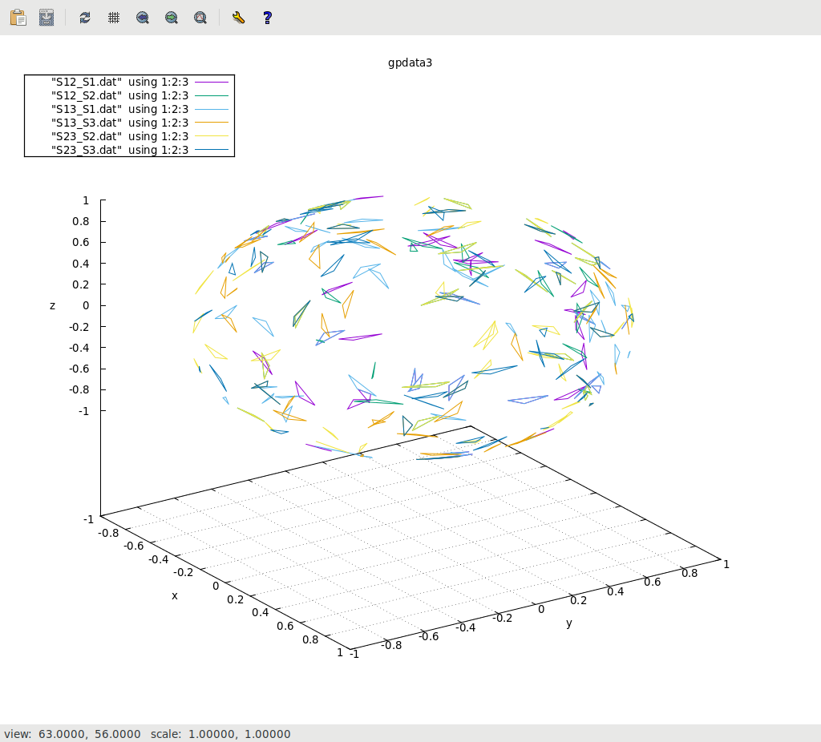Toggle the grid display icon
Screen dimensions: 821x742
click(114, 17)
